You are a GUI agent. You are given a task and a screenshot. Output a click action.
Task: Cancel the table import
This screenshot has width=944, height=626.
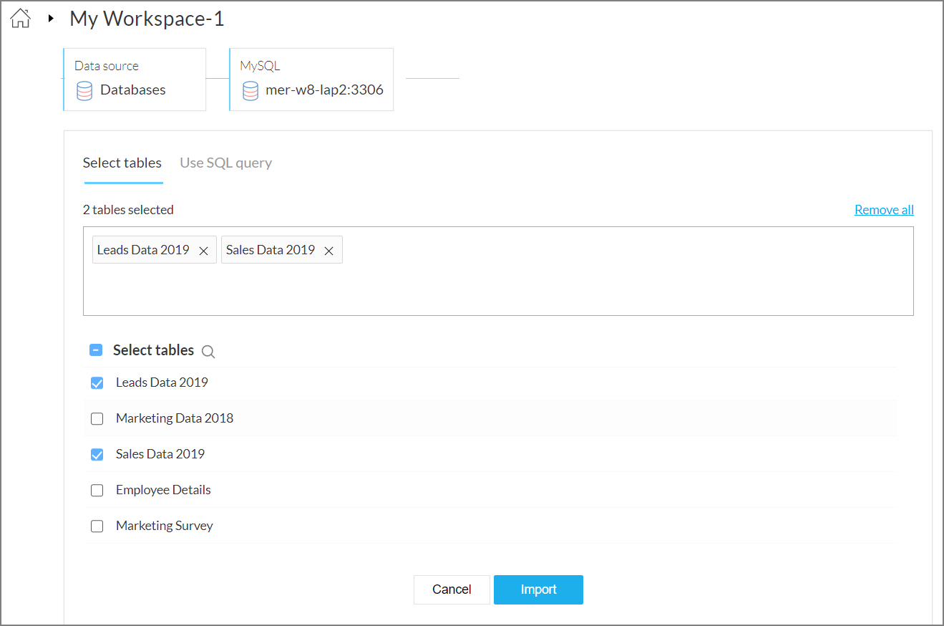coord(452,589)
